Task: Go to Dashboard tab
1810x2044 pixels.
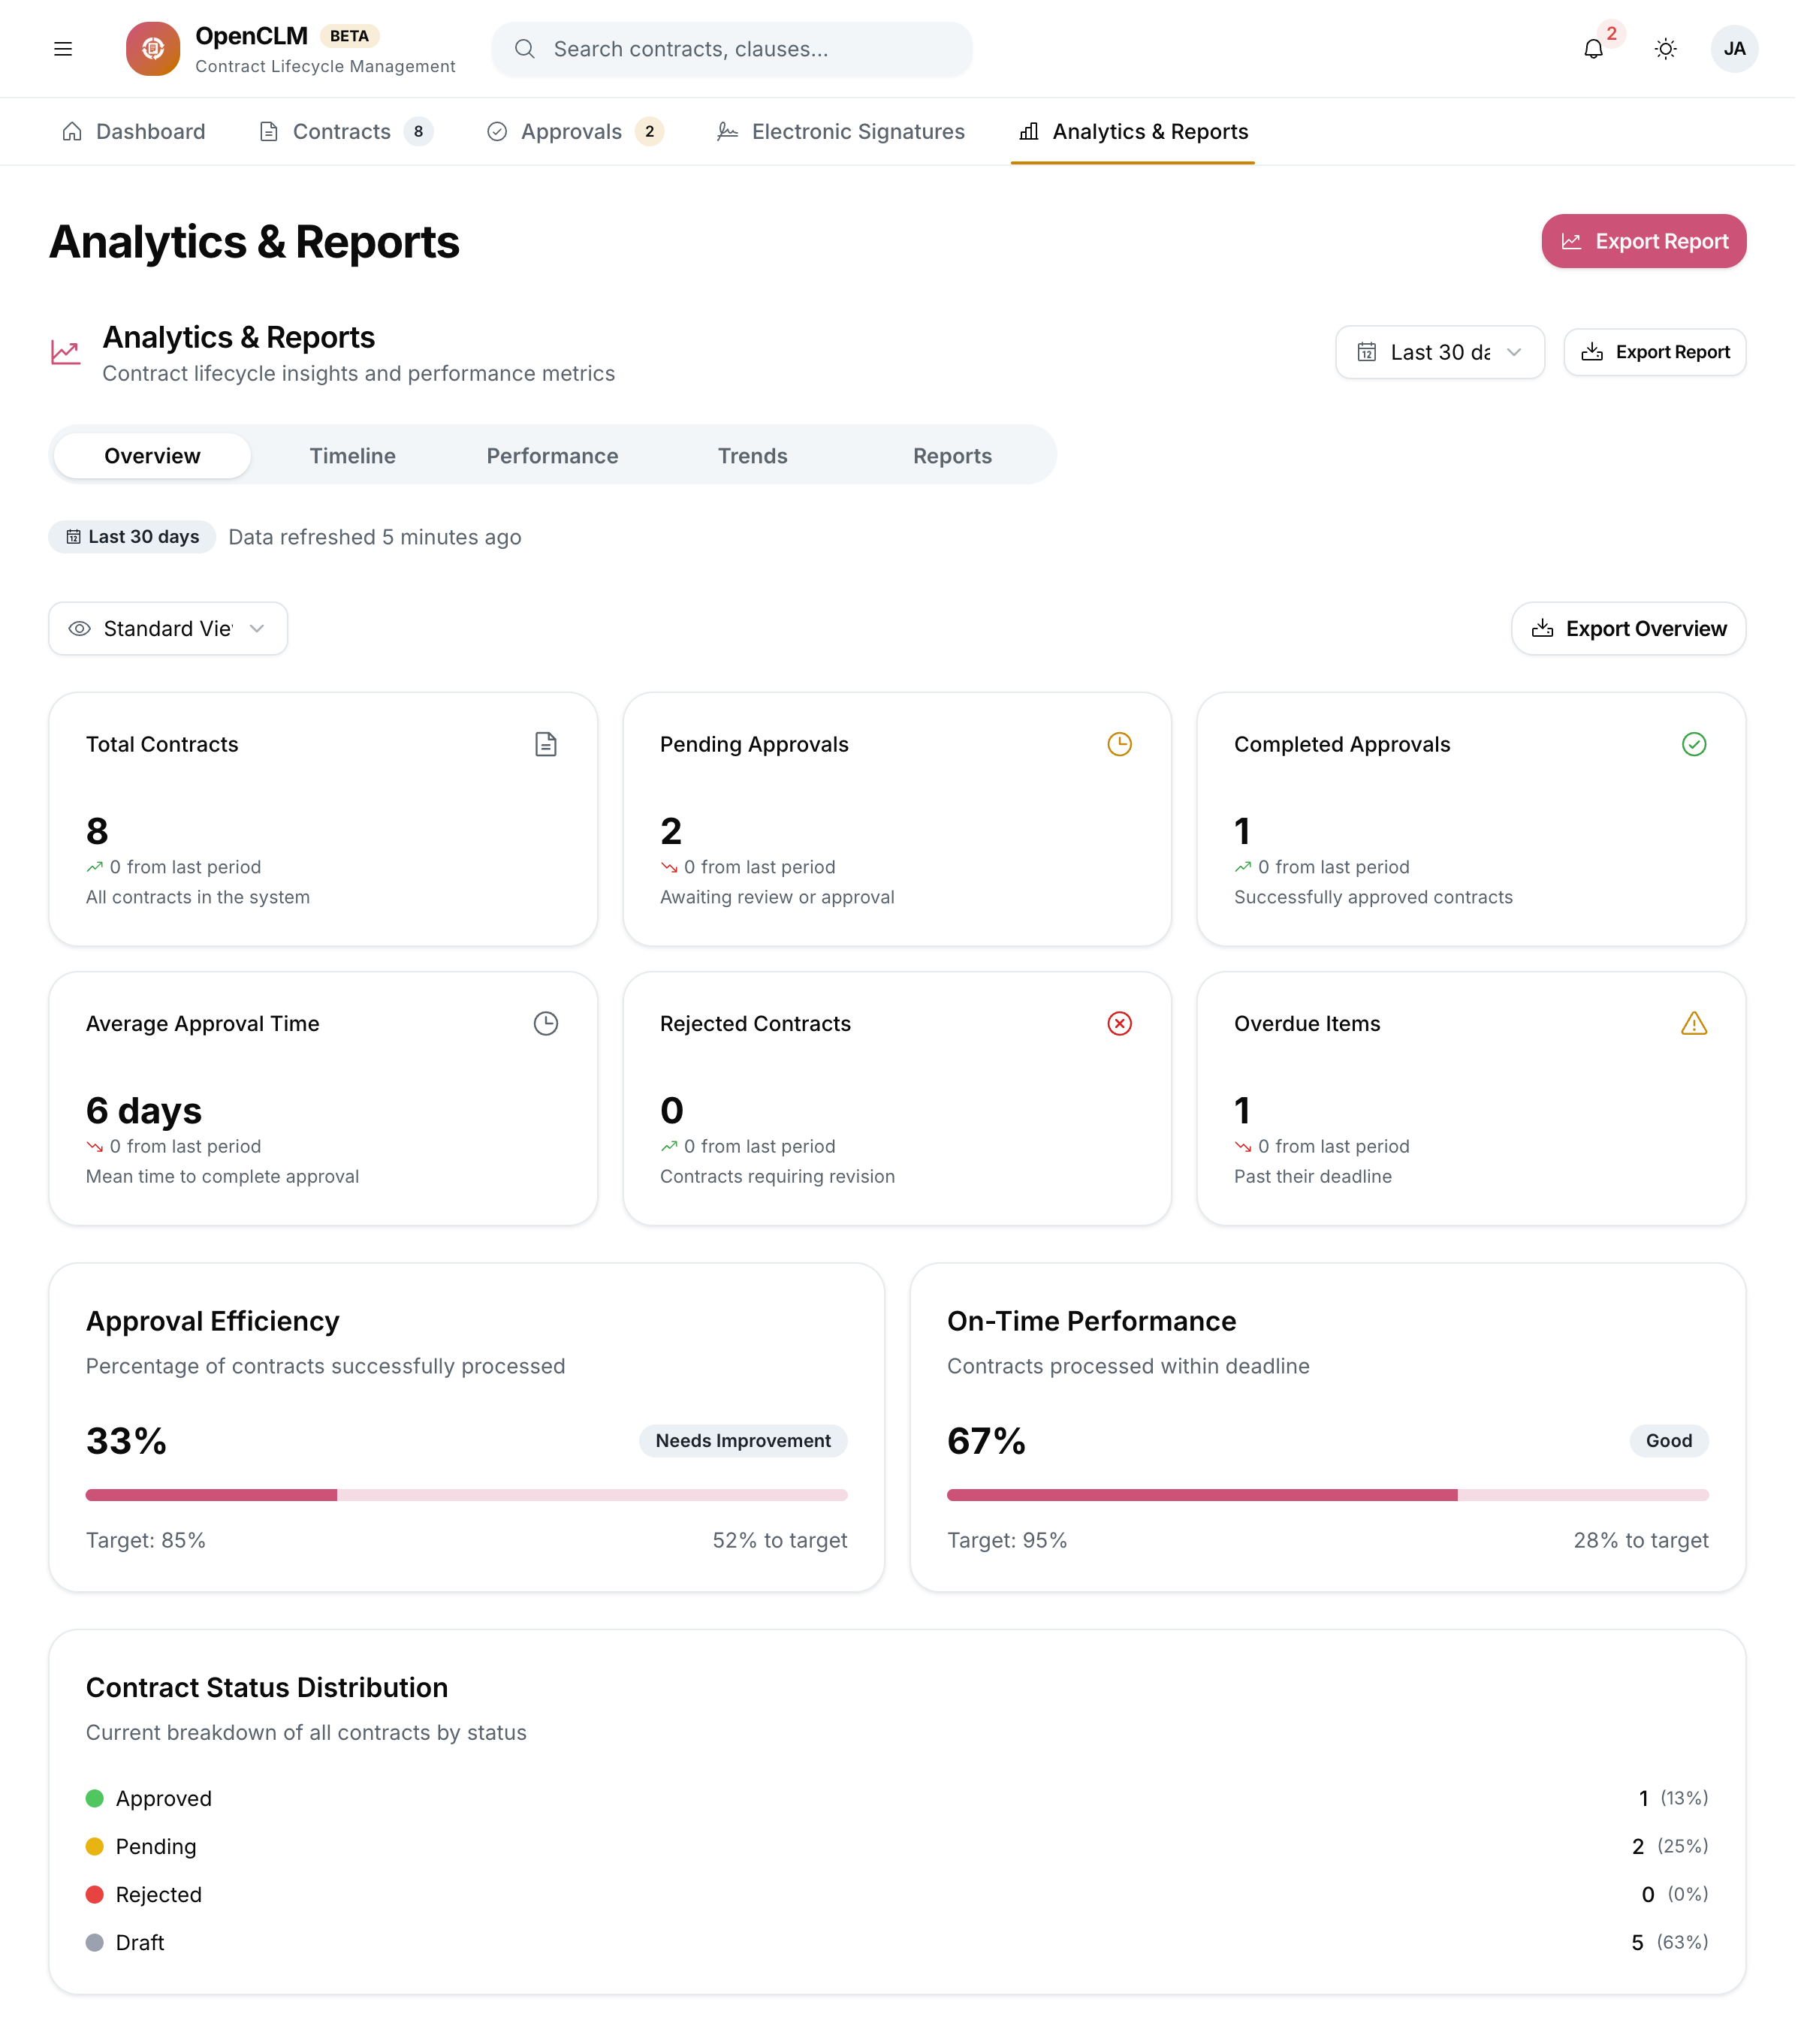Action: point(134,132)
